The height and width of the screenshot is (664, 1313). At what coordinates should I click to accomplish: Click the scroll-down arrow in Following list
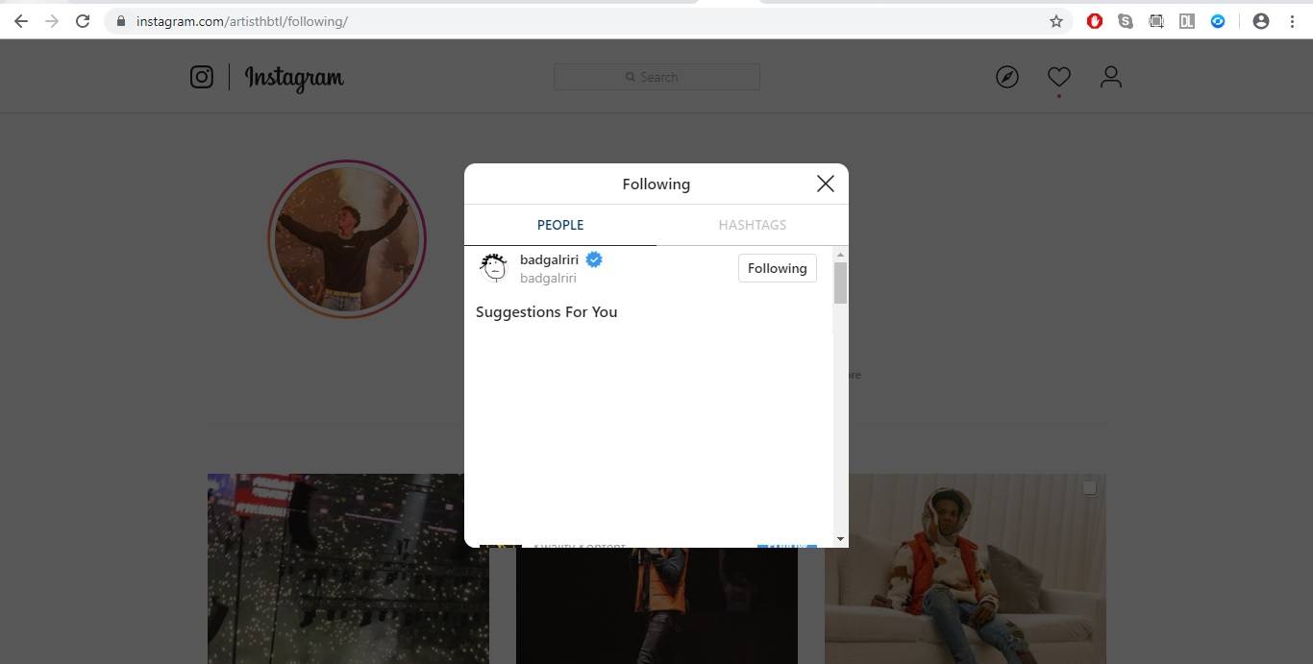coord(841,539)
